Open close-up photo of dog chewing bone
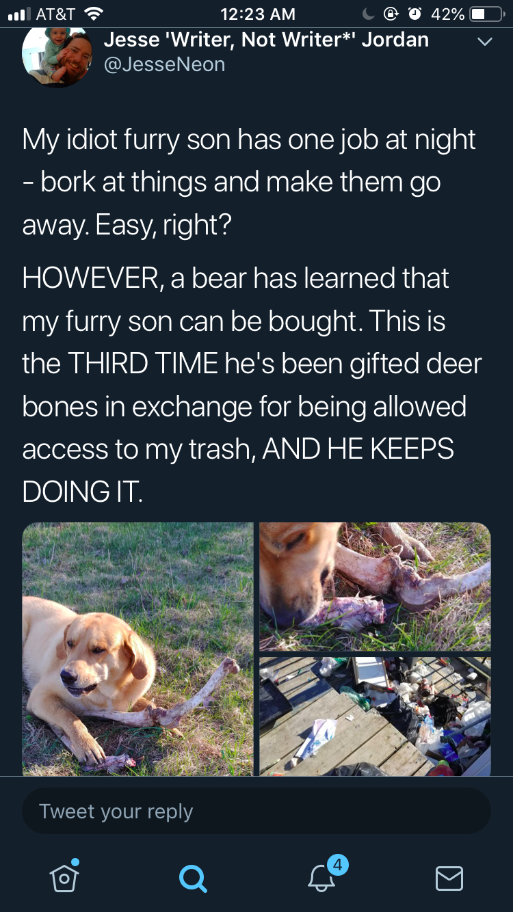This screenshot has height=912, width=513. coord(375,586)
